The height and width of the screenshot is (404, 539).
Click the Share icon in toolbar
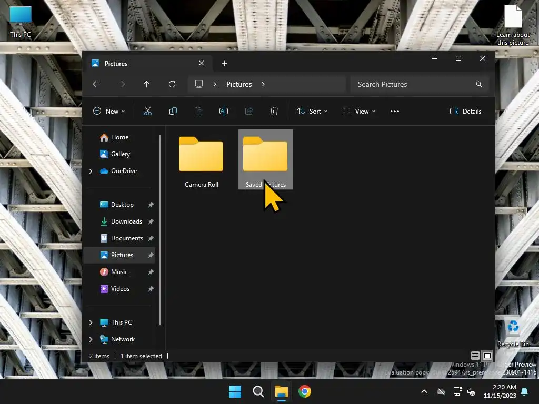click(x=249, y=111)
